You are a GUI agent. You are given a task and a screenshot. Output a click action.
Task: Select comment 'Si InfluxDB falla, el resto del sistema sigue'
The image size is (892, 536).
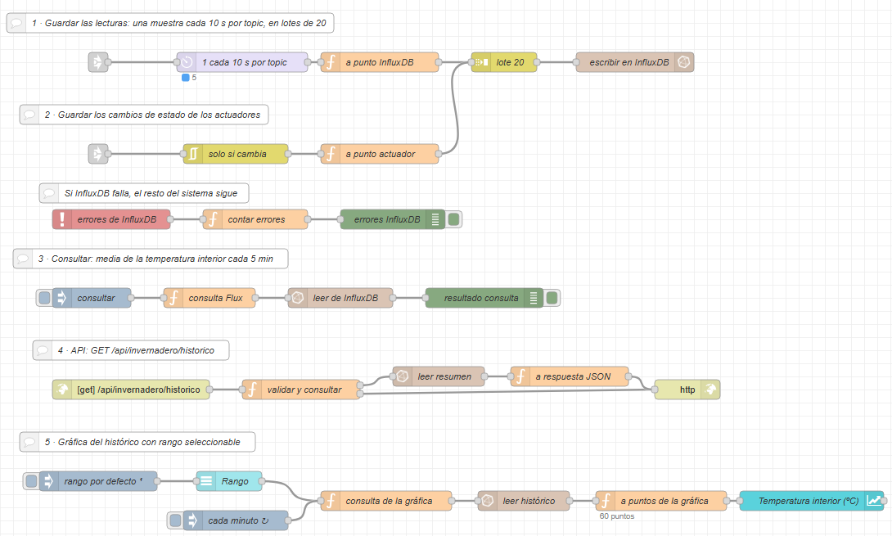pyautogui.click(x=144, y=193)
